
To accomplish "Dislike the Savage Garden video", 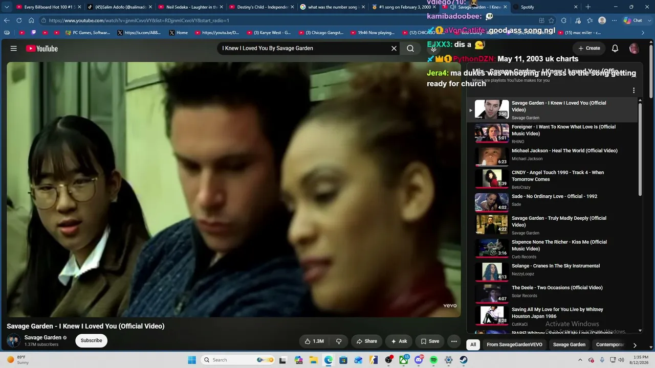I will (x=339, y=341).
